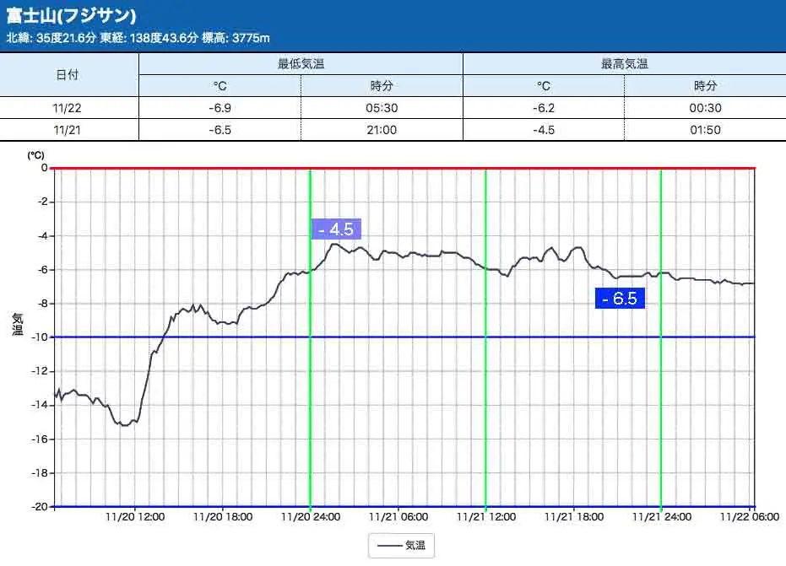Screen dimensions: 786x566
Task: Click the 日付 column header
Action: [x=68, y=74]
